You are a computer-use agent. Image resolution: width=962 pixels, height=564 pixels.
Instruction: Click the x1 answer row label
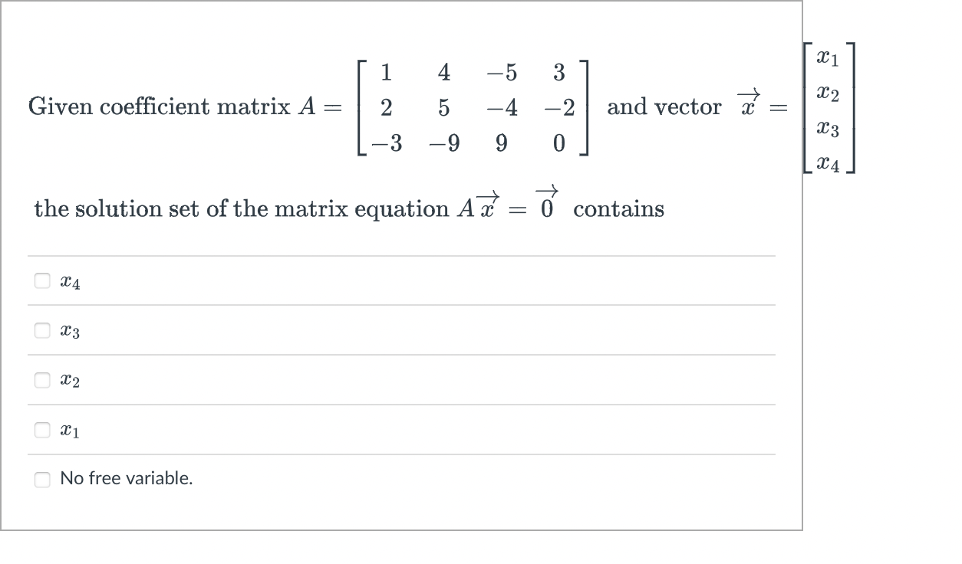click(x=71, y=430)
